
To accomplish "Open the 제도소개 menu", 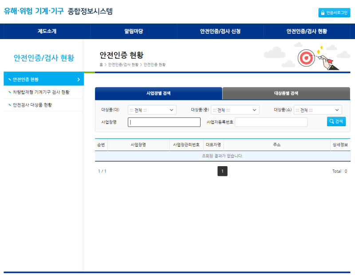I will (46, 31).
